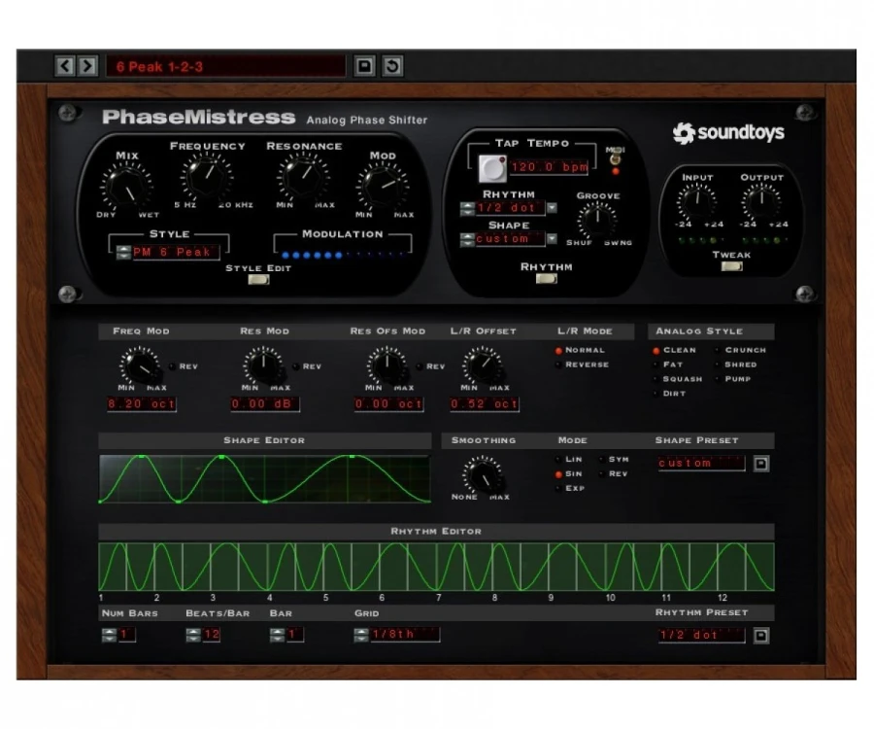874x729 pixels.
Task: Toggle Sym shape mode
Action: tap(602, 460)
